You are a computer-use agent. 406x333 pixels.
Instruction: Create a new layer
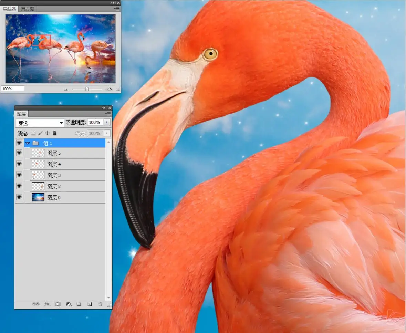(90, 304)
